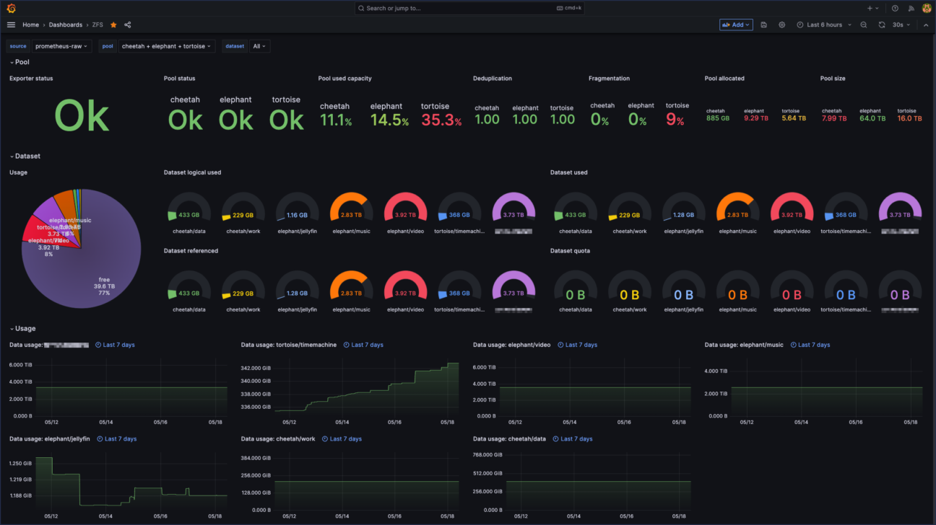Click tortoise 9% fragmentation value
Viewport: 936px width, 525px height.
(x=675, y=120)
